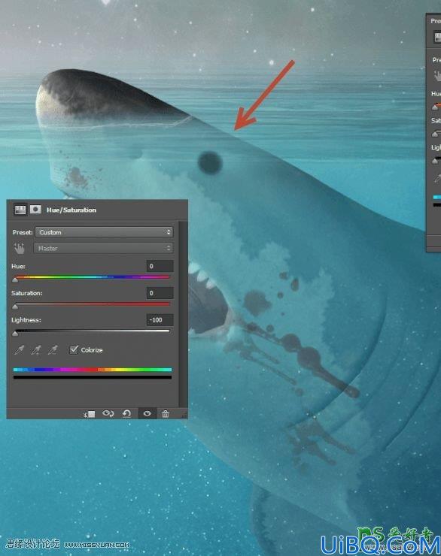
Task: Open the Preset dropdown showing Custom
Action: (x=104, y=232)
